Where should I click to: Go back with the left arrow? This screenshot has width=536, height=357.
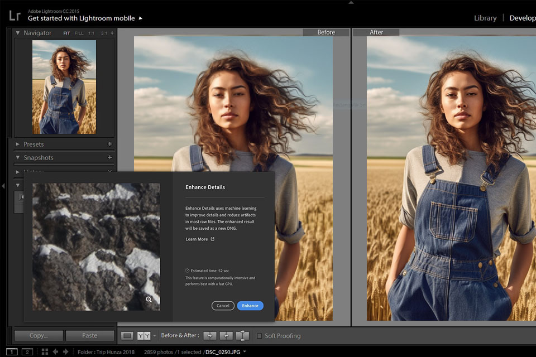tap(55, 351)
